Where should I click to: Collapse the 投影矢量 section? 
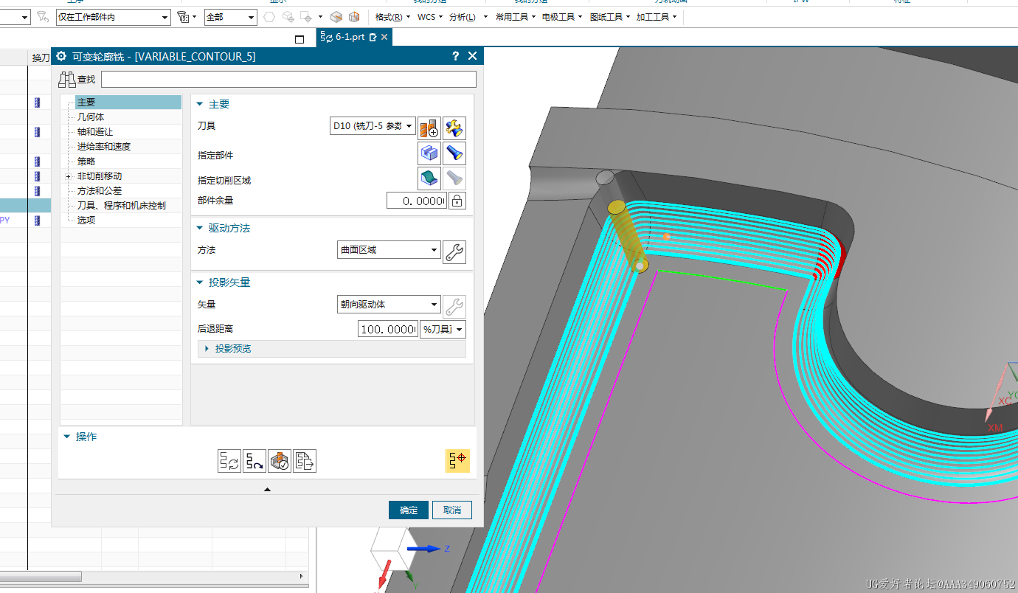click(200, 282)
